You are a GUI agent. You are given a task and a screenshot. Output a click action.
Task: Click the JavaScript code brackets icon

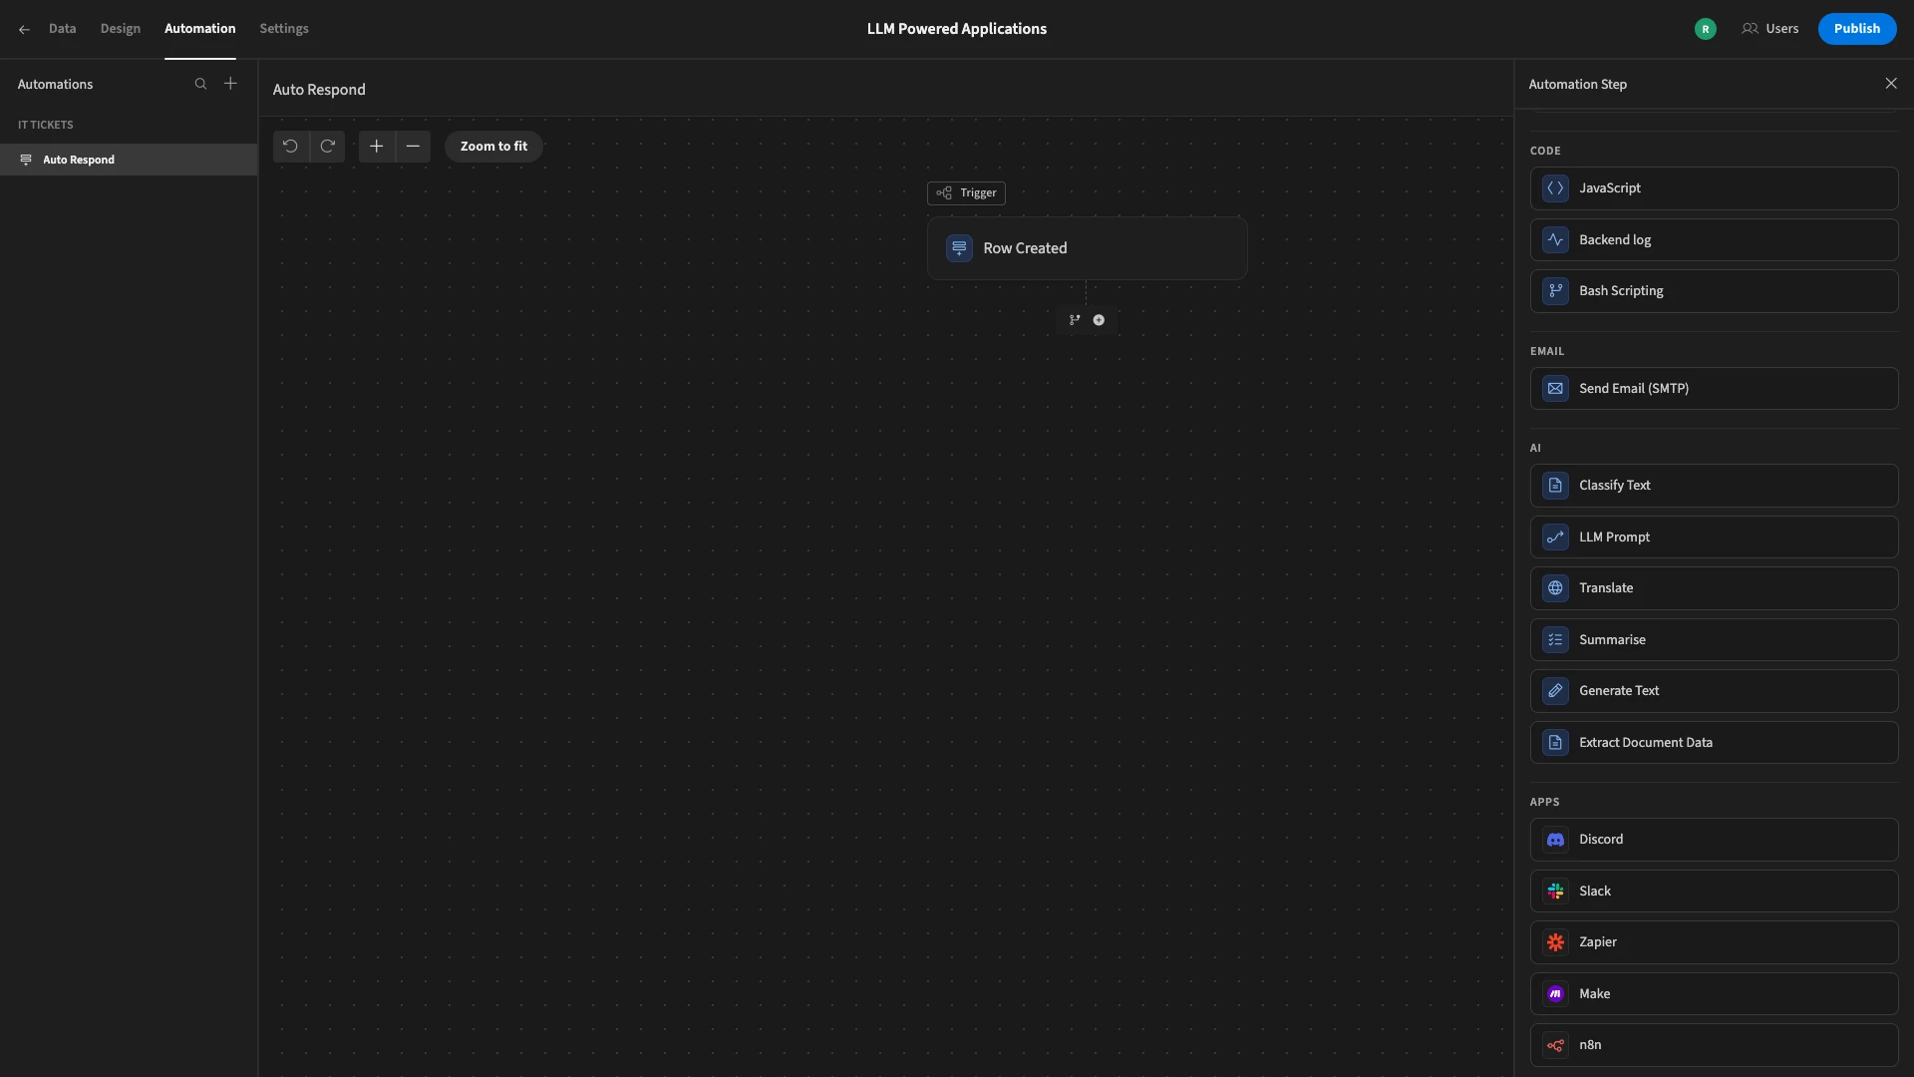(x=1555, y=188)
